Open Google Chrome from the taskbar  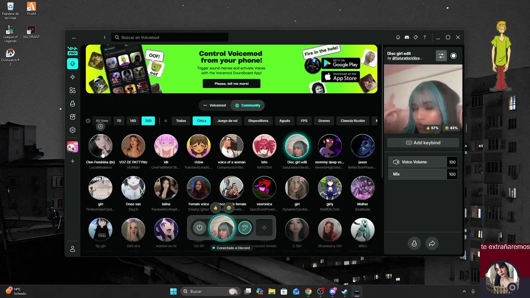(x=308, y=291)
